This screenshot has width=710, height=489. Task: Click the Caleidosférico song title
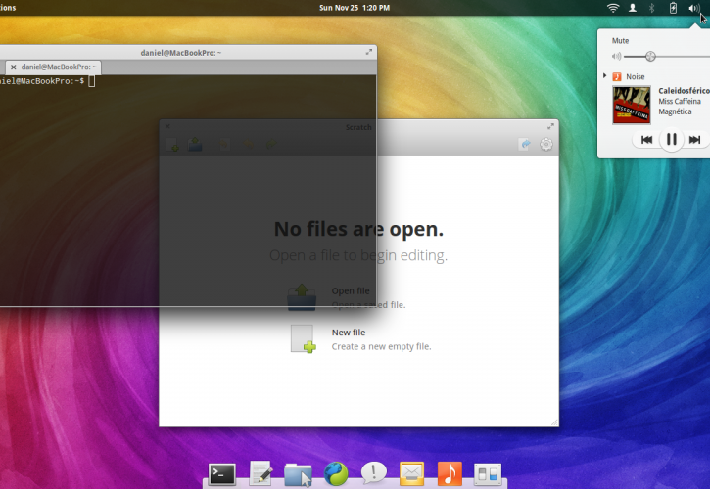tap(684, 91)
